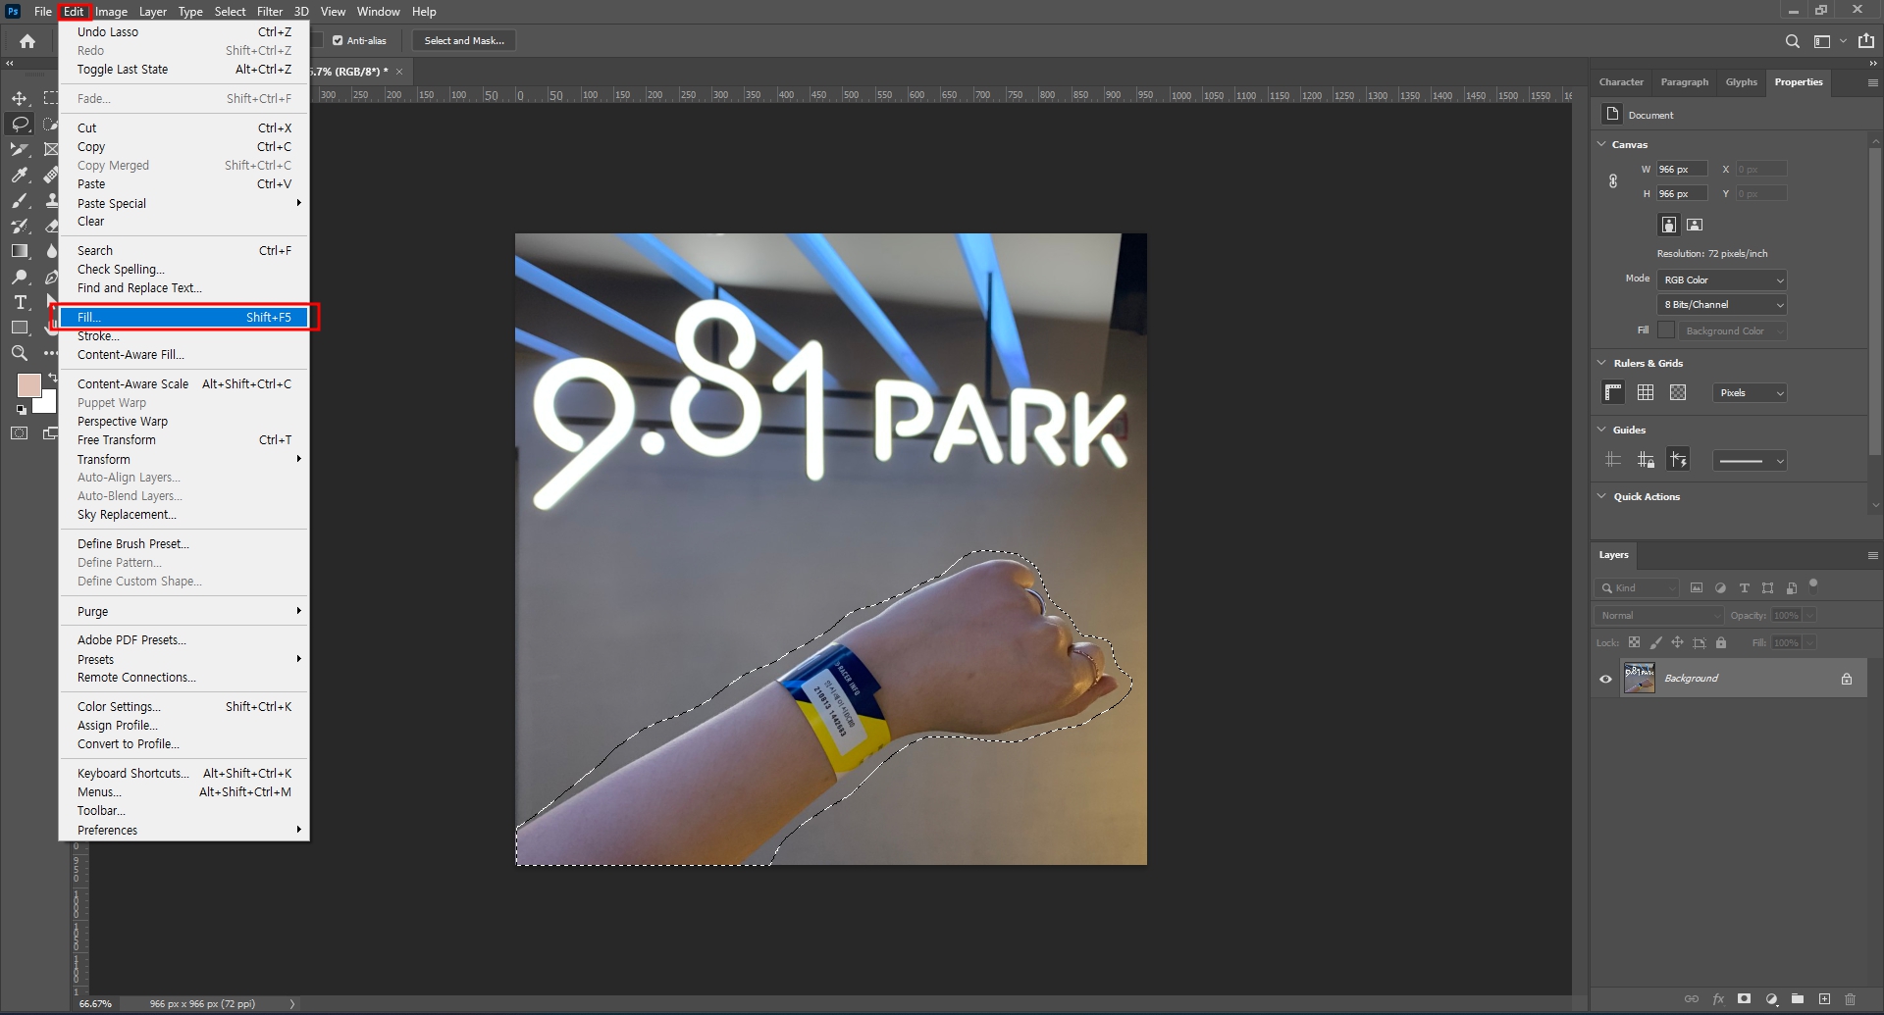Click the 66.67% zoom level field
The image size is (1884, 1015).
(x=96, y=1004)
